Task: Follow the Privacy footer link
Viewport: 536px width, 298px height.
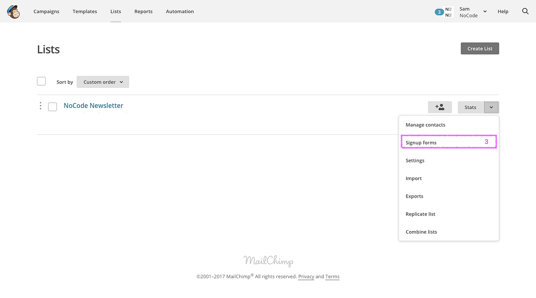Action: (x=306, y=277)
